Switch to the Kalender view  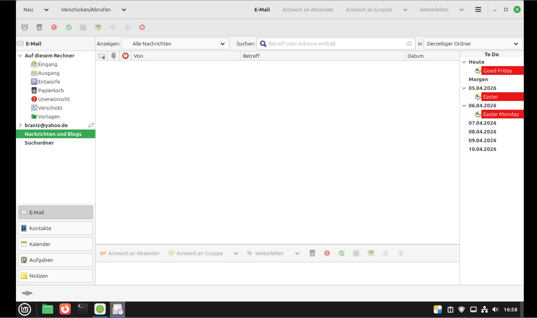(56, 244)
